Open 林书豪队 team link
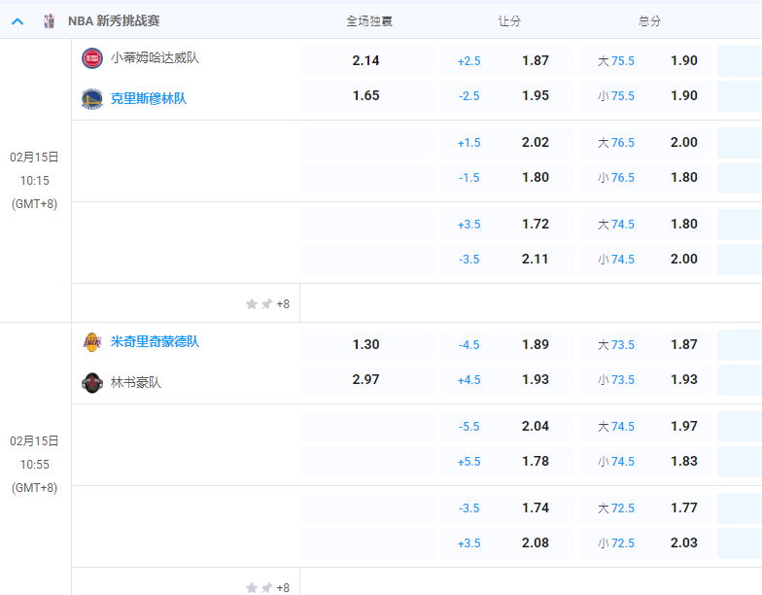This screenshot has height=595, width=762. (136, 383)
